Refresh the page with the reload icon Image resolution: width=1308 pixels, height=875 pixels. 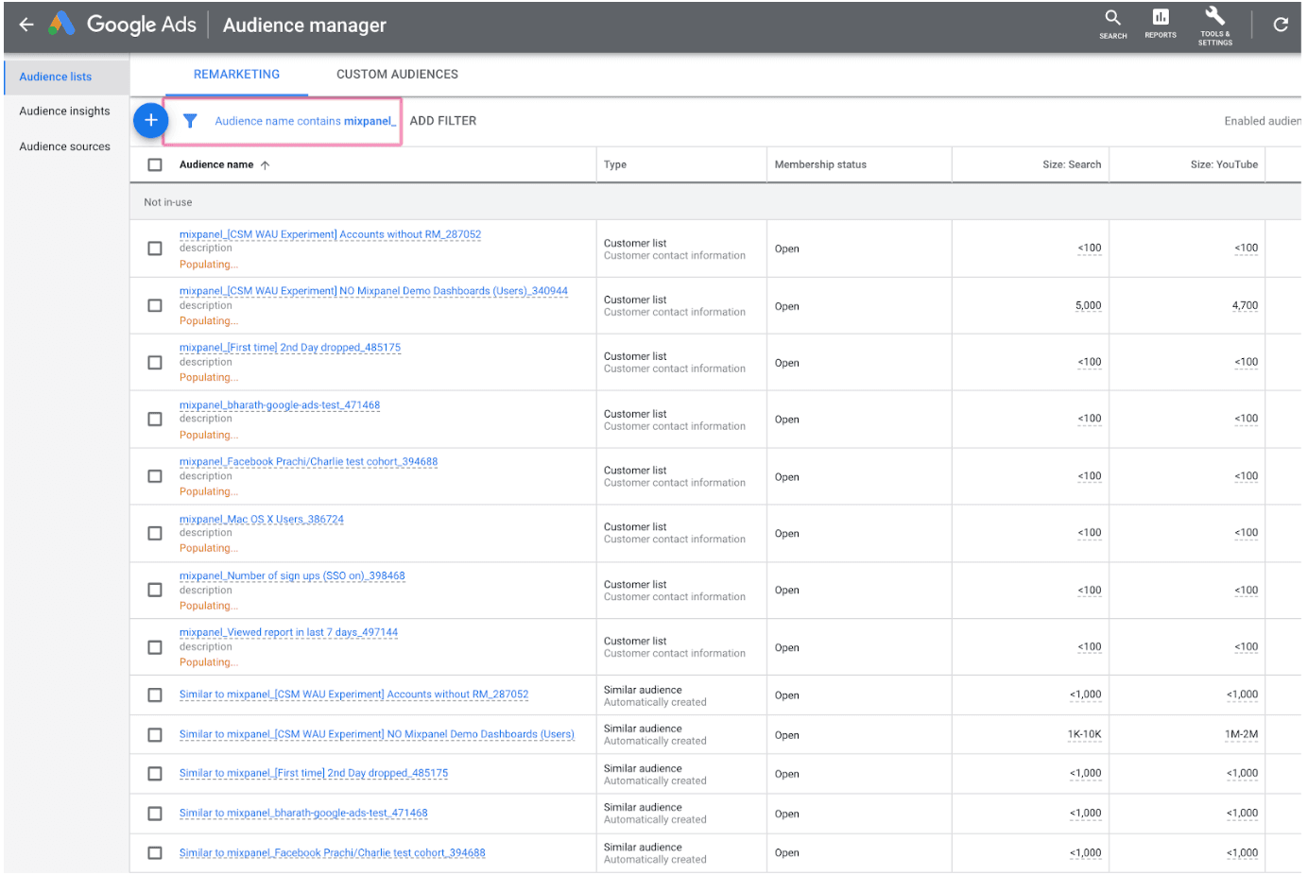coord(1282,24)
